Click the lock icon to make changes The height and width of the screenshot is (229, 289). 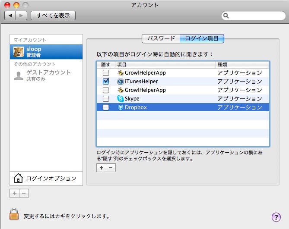pos(14,214)
